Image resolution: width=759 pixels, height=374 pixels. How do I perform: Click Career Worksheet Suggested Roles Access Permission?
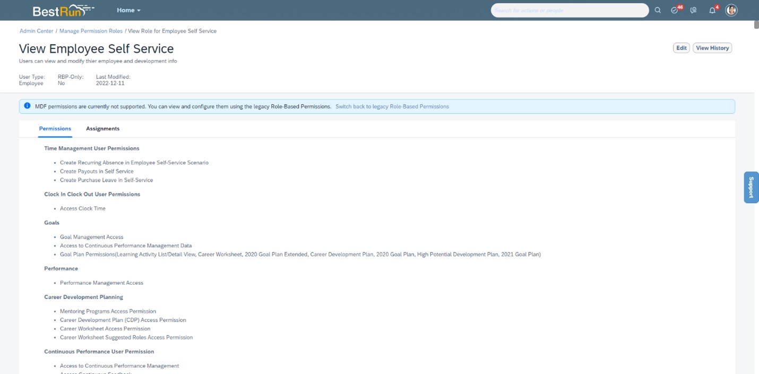pos(126,337)
